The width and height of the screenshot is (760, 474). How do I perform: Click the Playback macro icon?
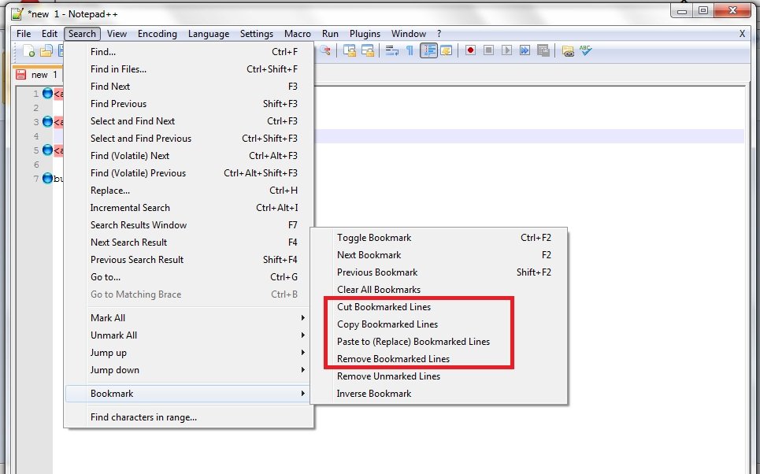506,50
